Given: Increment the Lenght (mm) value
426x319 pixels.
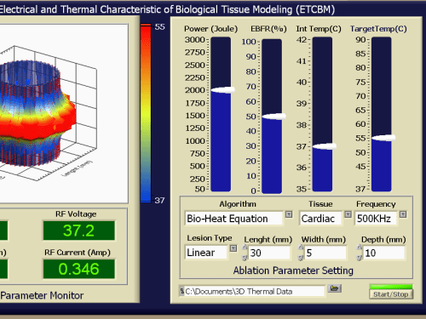Looking at the screenshot, I should pyautogui.click(x=245, y=248).
